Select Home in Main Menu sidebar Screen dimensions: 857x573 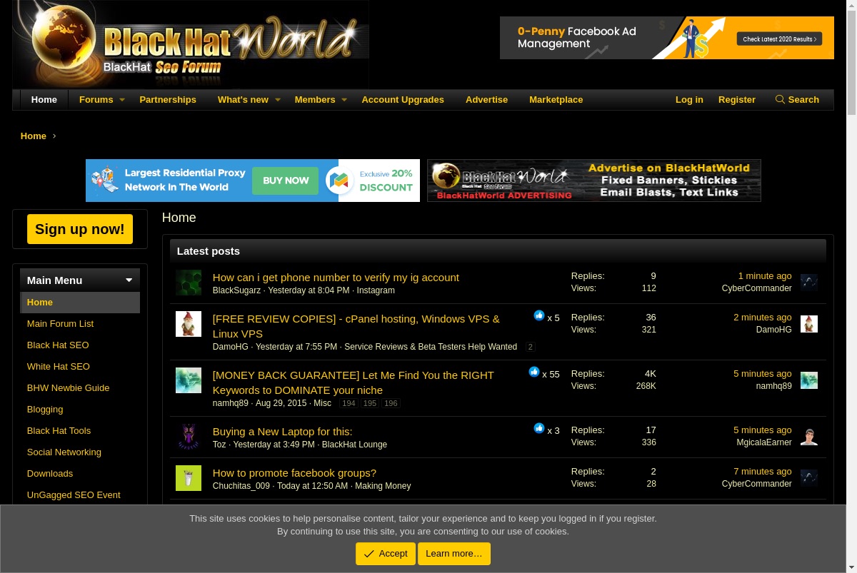[80, 303]
